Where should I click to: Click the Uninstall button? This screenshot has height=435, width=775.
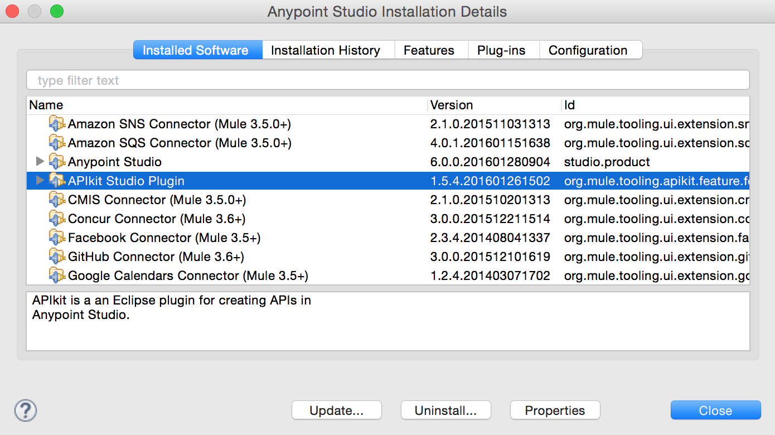point(445,410)
